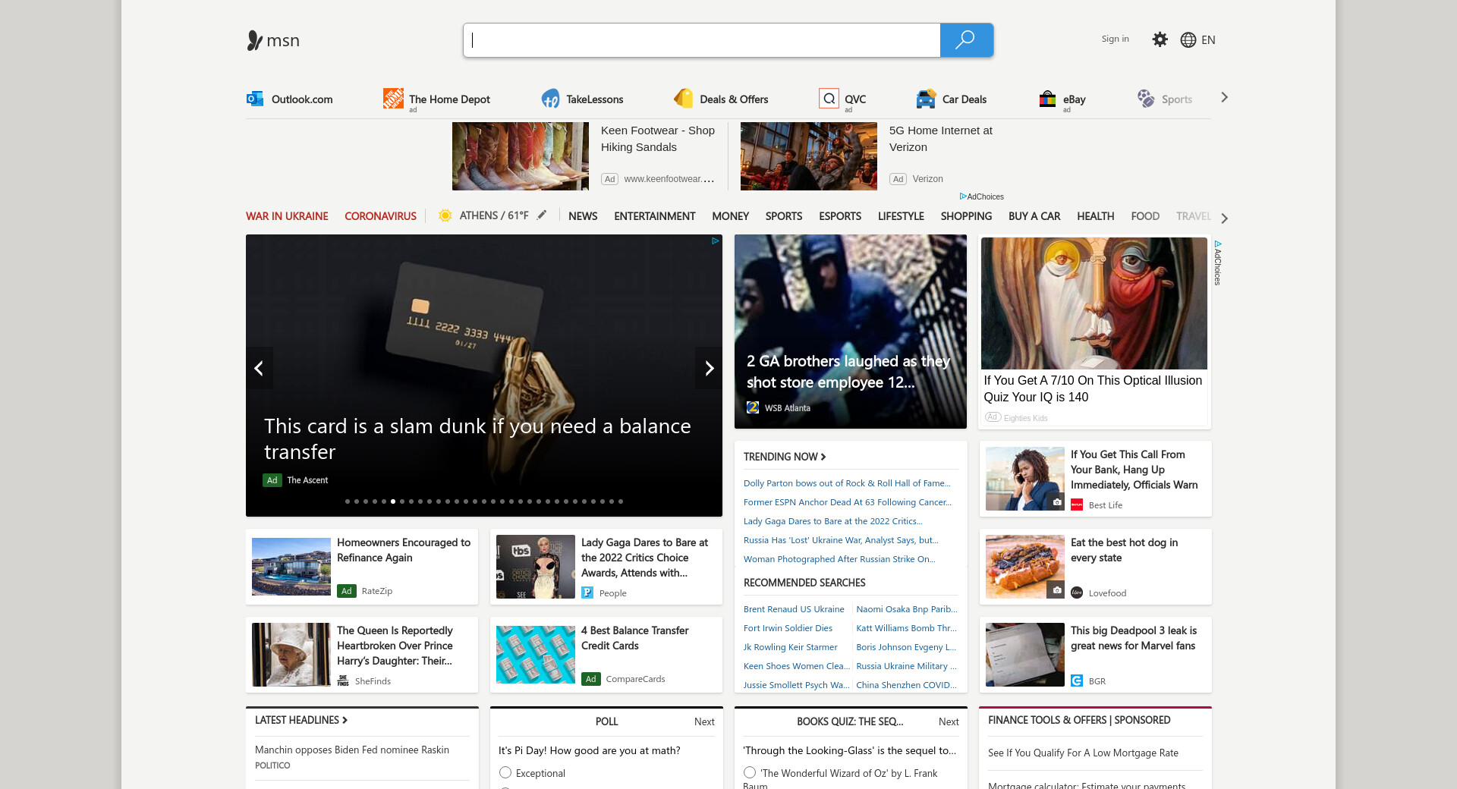Viewport: 1457px width, 789px height.
Task: Expand more news categories with arrow
Action: [1224, 218]
